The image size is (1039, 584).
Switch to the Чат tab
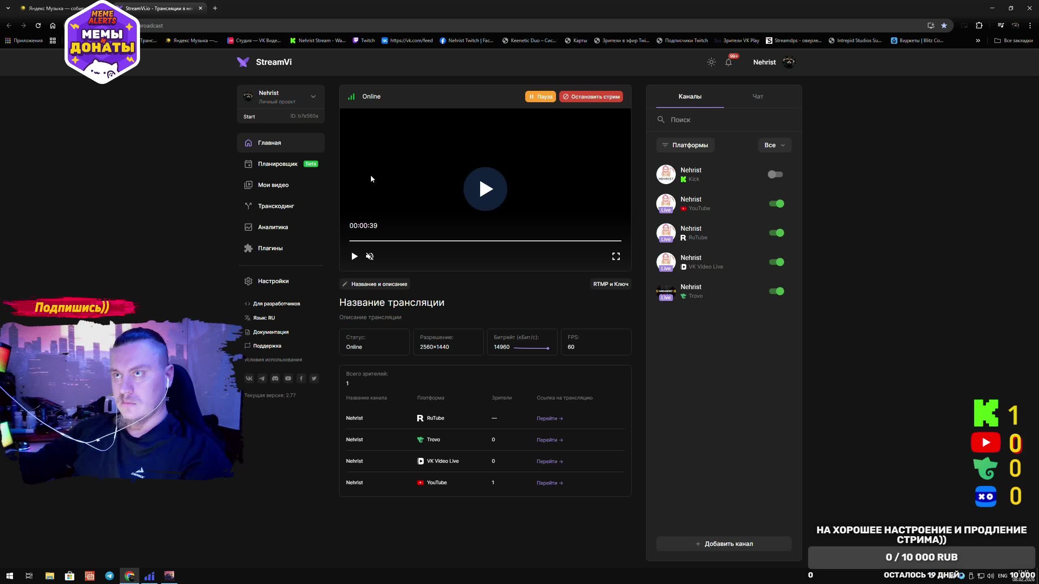(x=757, y=97)
